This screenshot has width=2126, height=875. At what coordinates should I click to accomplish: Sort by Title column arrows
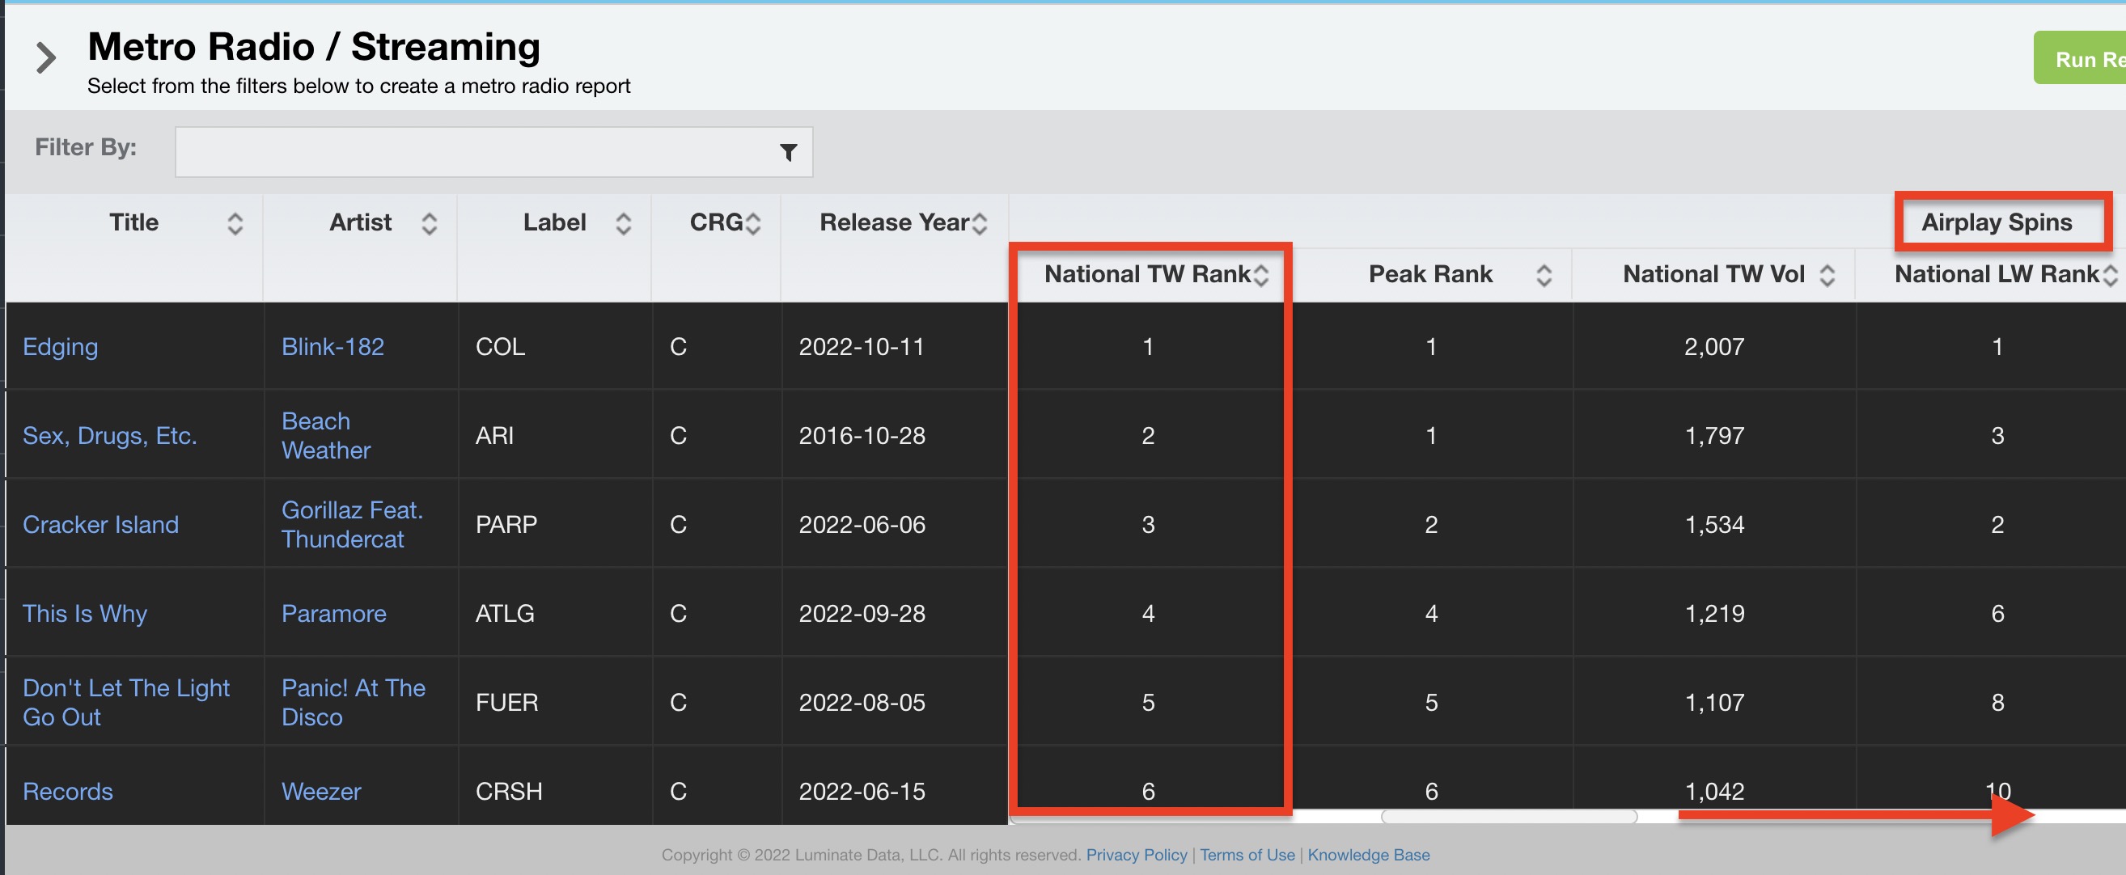[x=235, y=223]
